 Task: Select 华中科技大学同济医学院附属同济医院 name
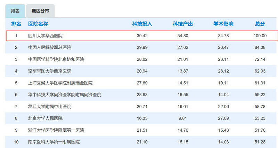(x=65, y=94)
